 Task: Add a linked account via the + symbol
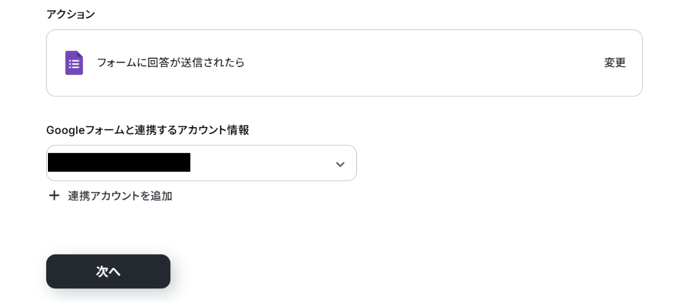coord(54,196)
